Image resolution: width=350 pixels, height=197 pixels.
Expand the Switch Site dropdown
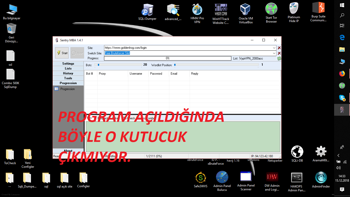pos(274,53)
